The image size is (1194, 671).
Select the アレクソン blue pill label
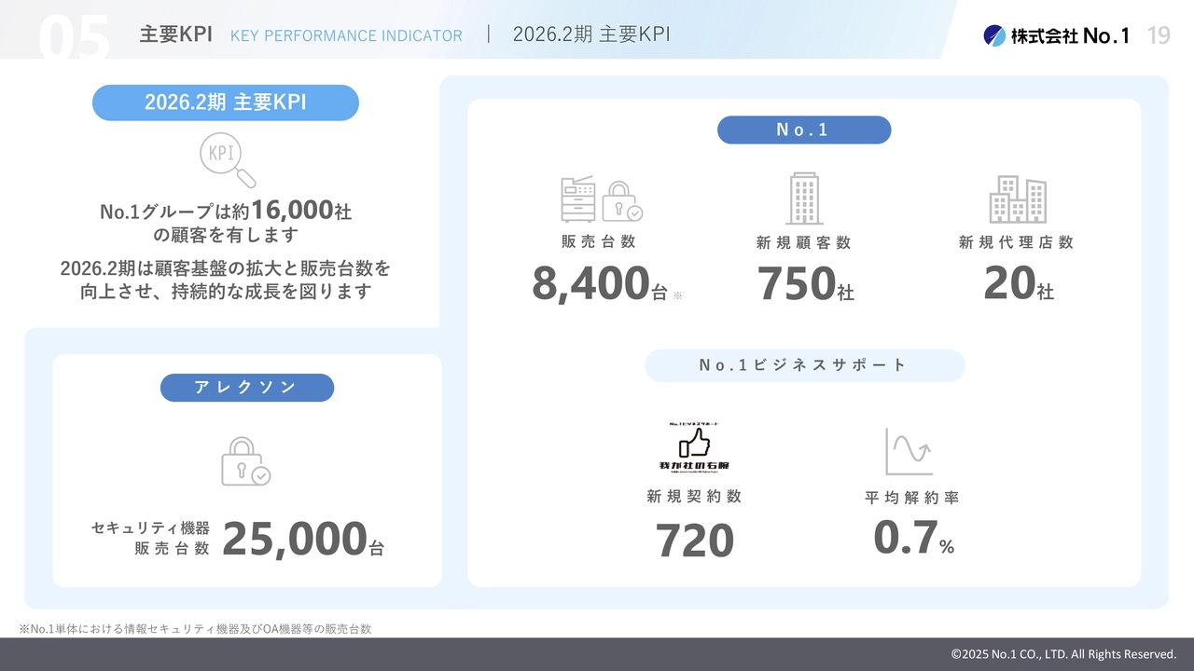pyautogui.click(x=247, y=388)
